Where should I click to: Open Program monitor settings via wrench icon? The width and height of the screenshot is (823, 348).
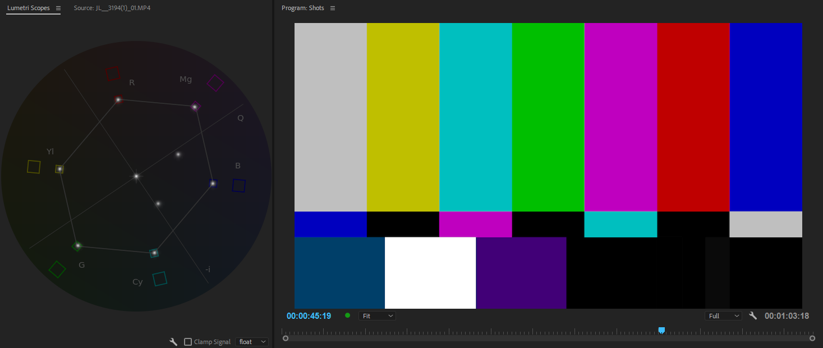tap(753, 315)
